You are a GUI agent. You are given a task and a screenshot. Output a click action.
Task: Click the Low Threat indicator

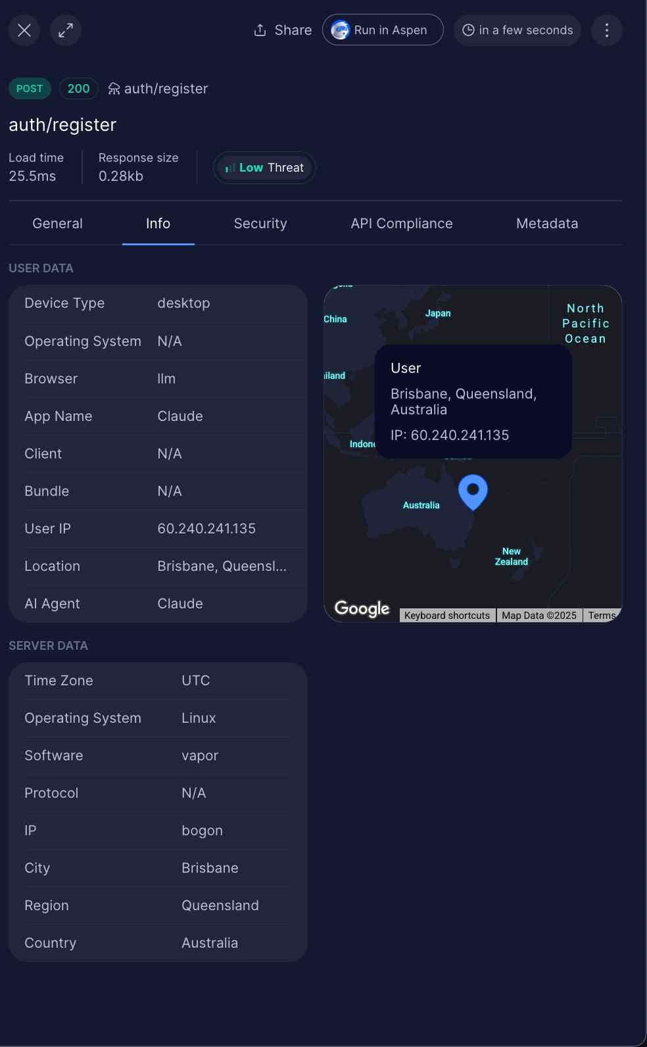coord(264,168)
